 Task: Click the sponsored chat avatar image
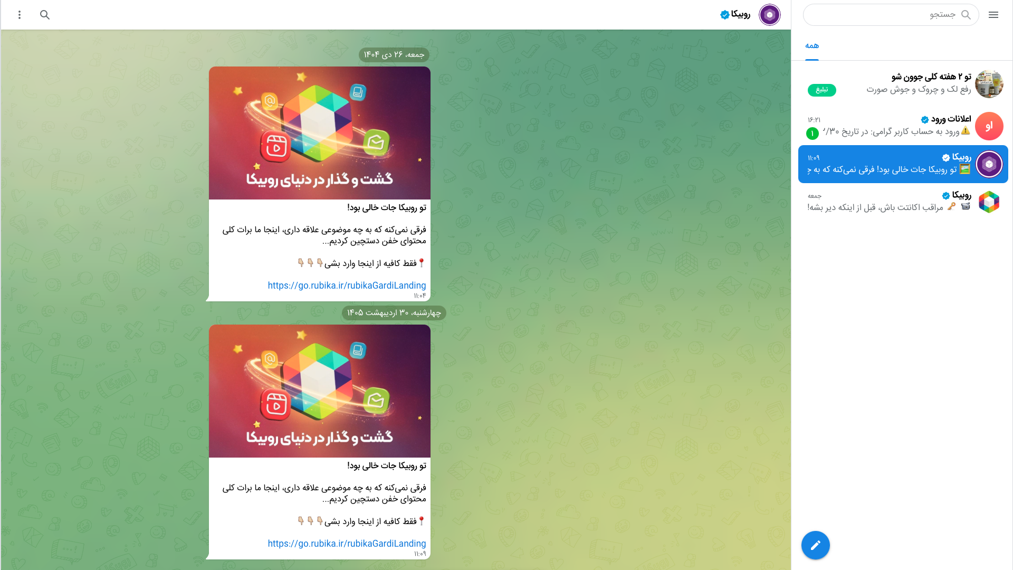coord(989,84)
